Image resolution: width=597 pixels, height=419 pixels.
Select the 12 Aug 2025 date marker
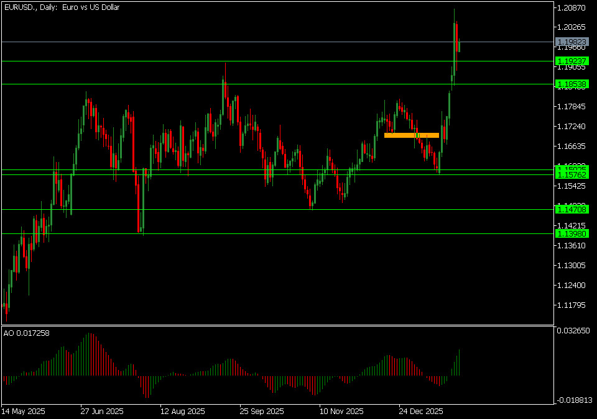pyautogui.click(x=182, y=411)
